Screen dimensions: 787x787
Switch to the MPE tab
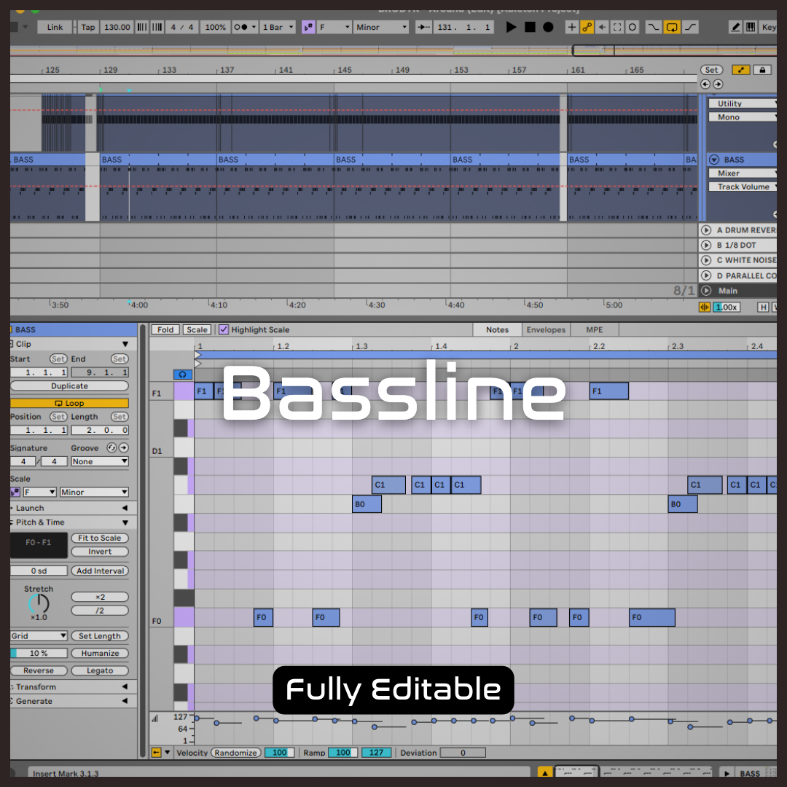(595, 329)
